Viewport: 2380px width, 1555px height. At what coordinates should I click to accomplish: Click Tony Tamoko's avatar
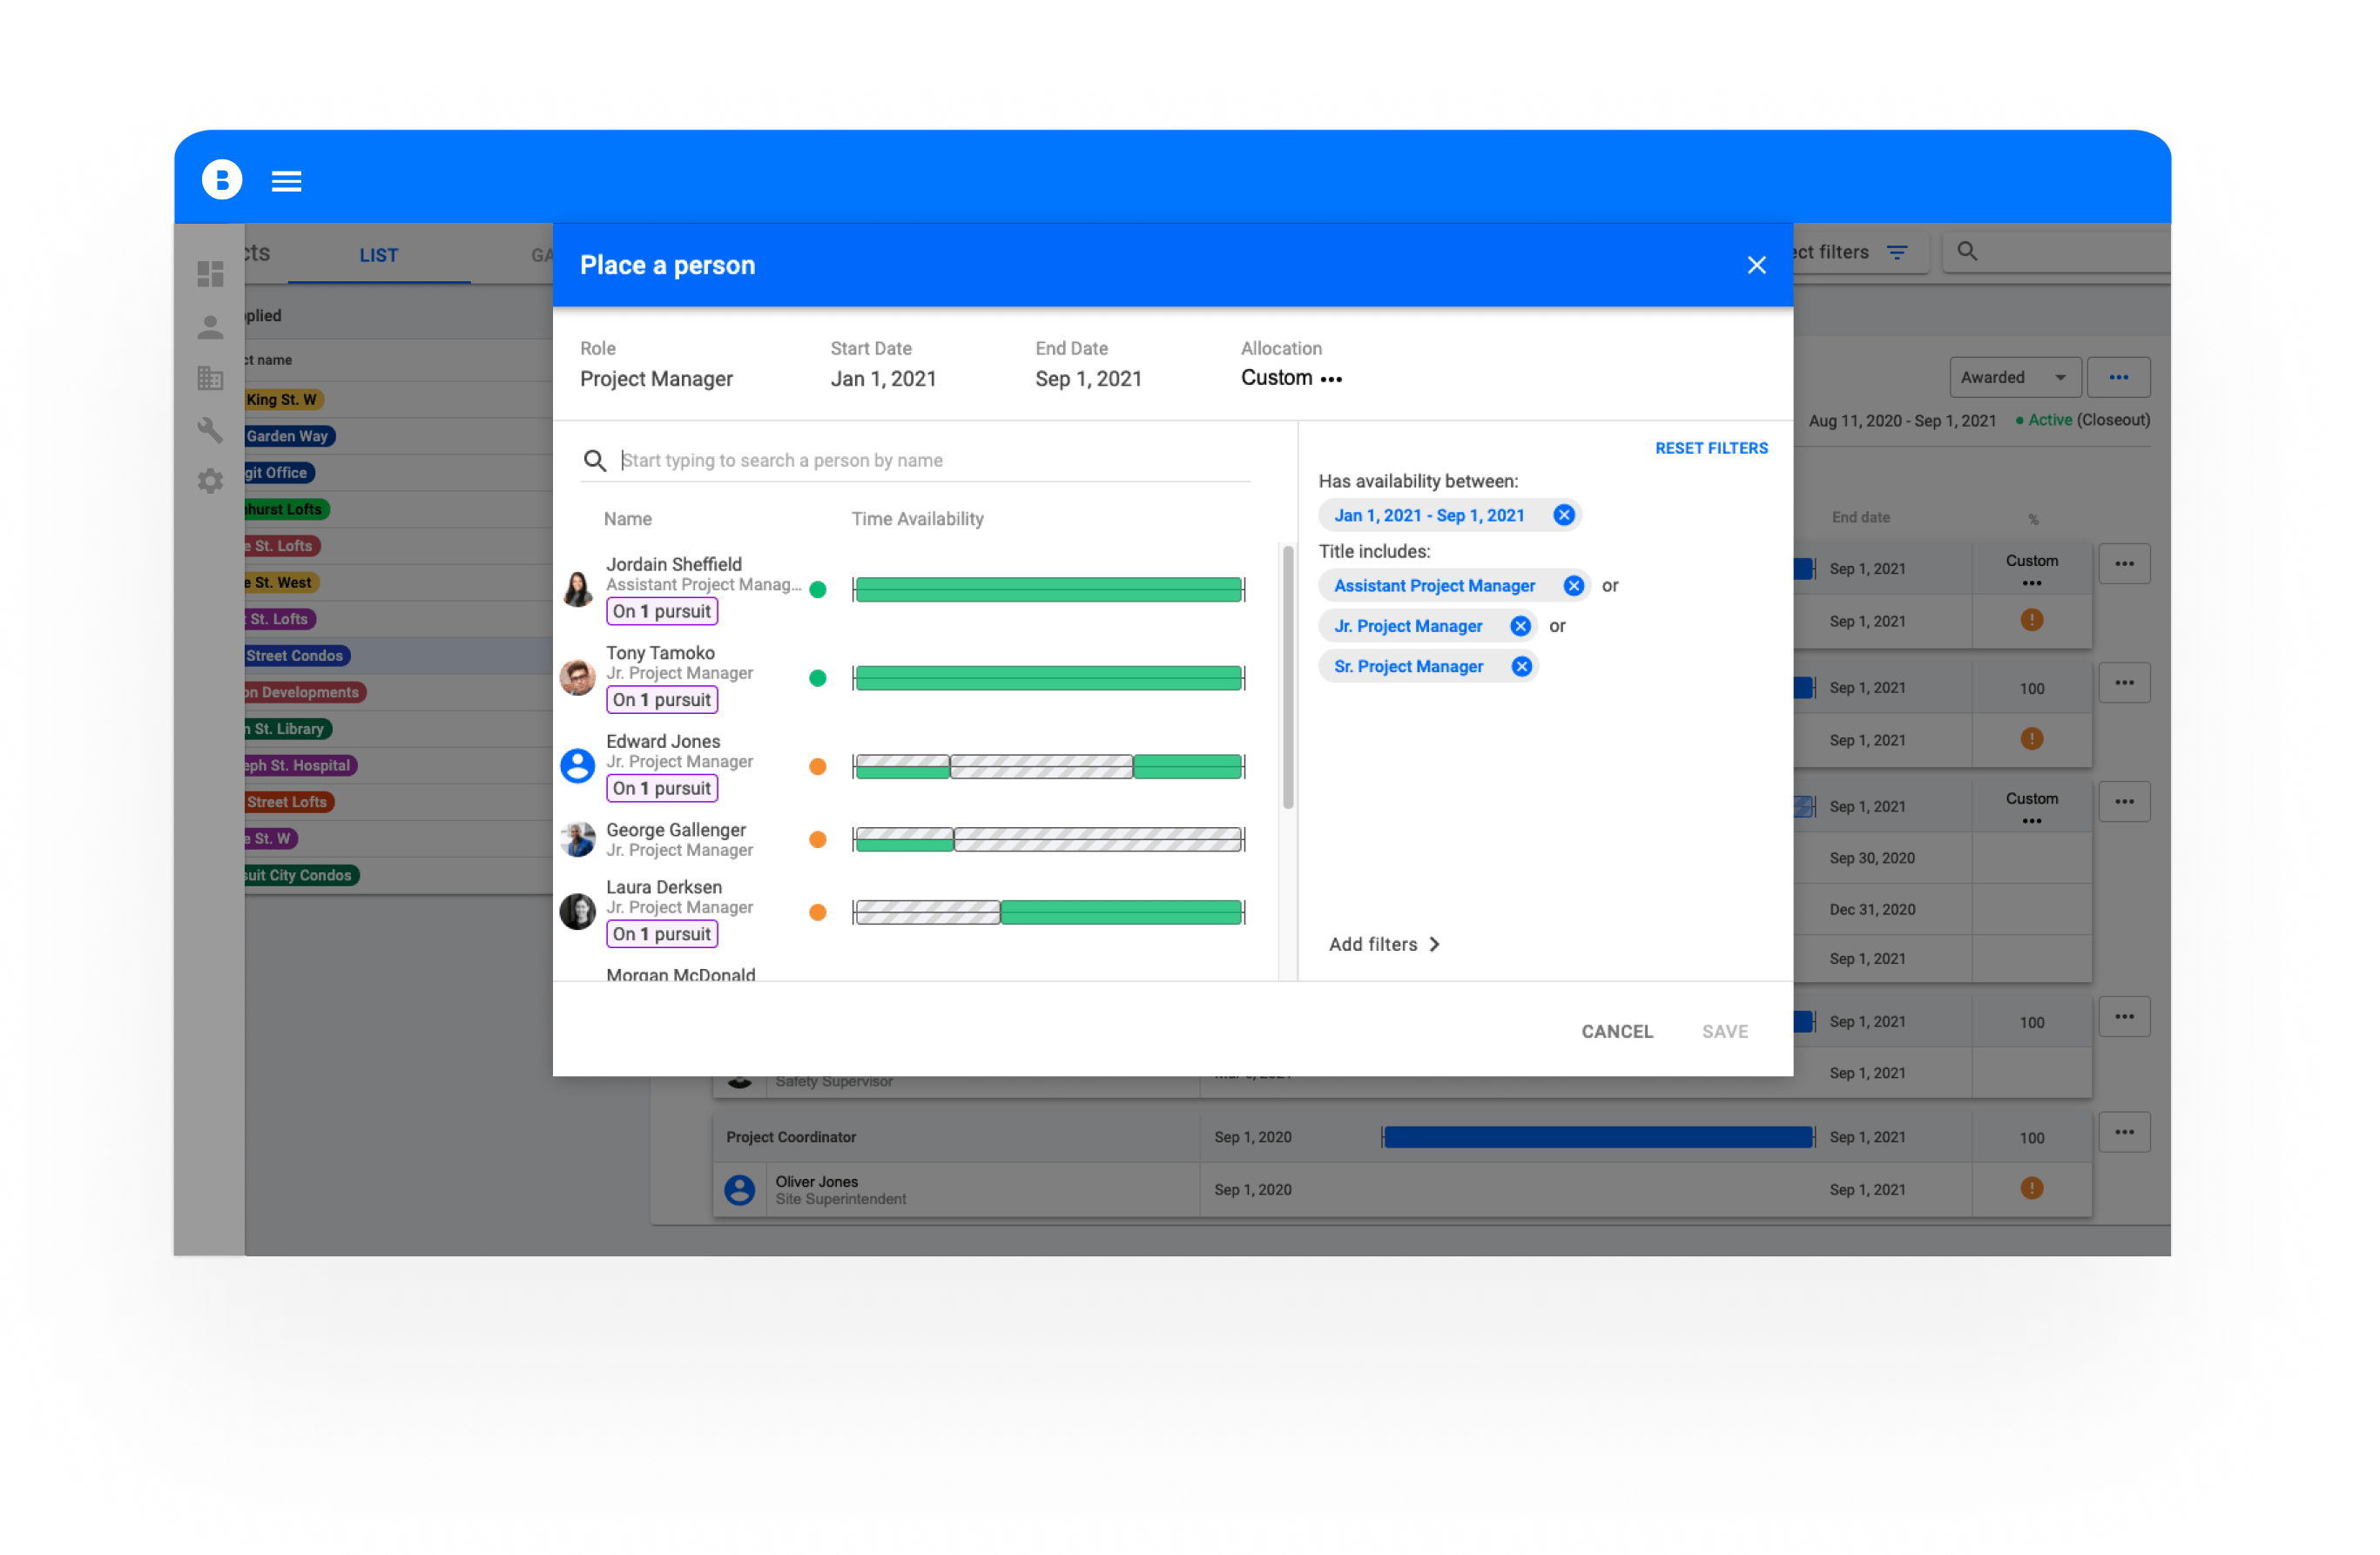578,678
